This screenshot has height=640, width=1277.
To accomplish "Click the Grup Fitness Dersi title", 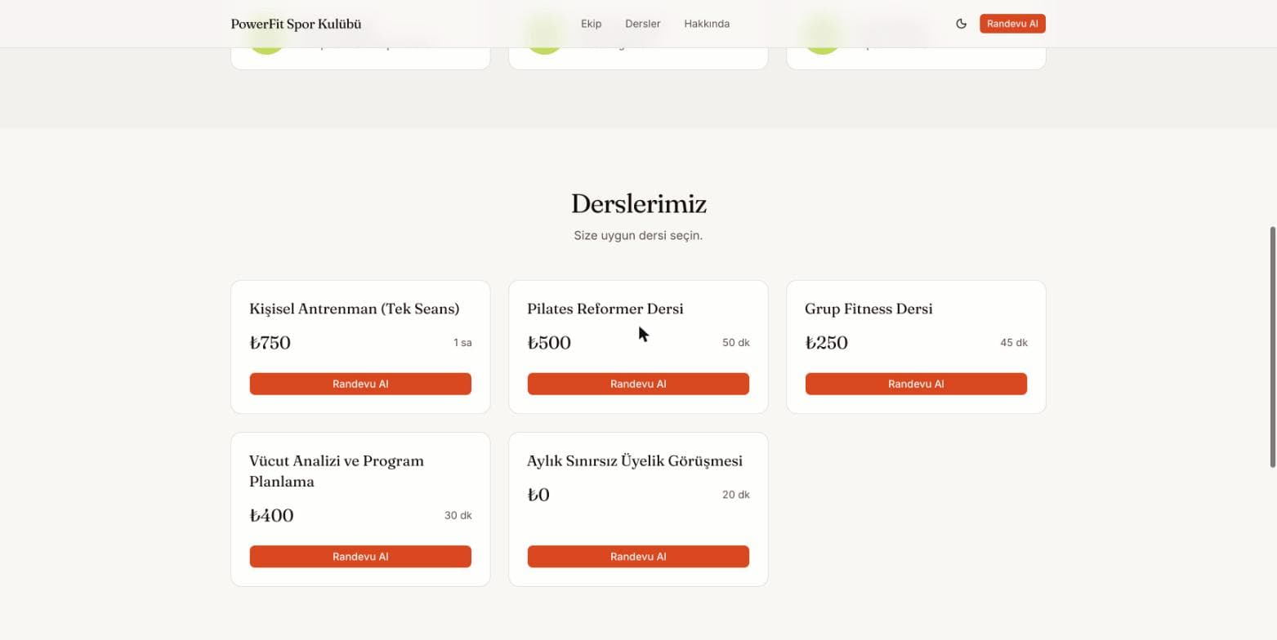I will coord(868,309).
